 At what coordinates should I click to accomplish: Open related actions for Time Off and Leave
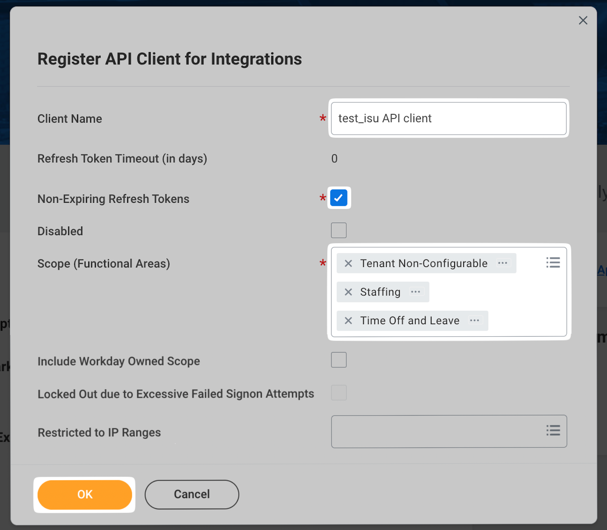(x=474, y=321)
